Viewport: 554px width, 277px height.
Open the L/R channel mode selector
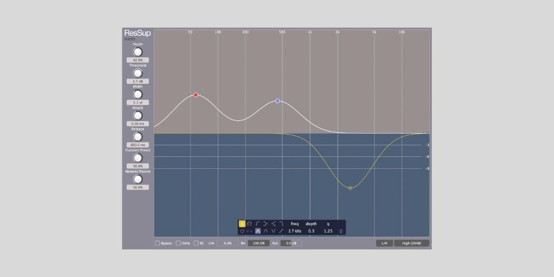click(x=385, y=243)
